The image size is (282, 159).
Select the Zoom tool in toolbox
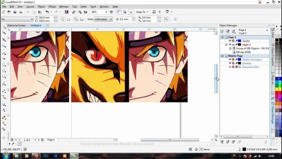pos(4,46)
